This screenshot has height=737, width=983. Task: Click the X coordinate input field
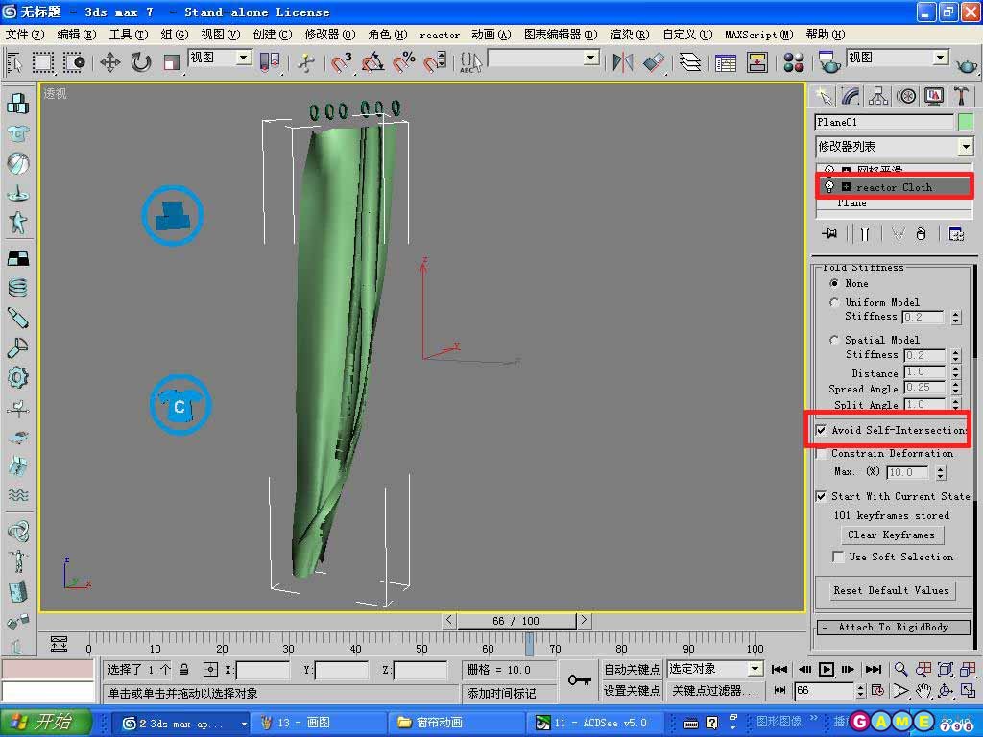tap(262, 670)
